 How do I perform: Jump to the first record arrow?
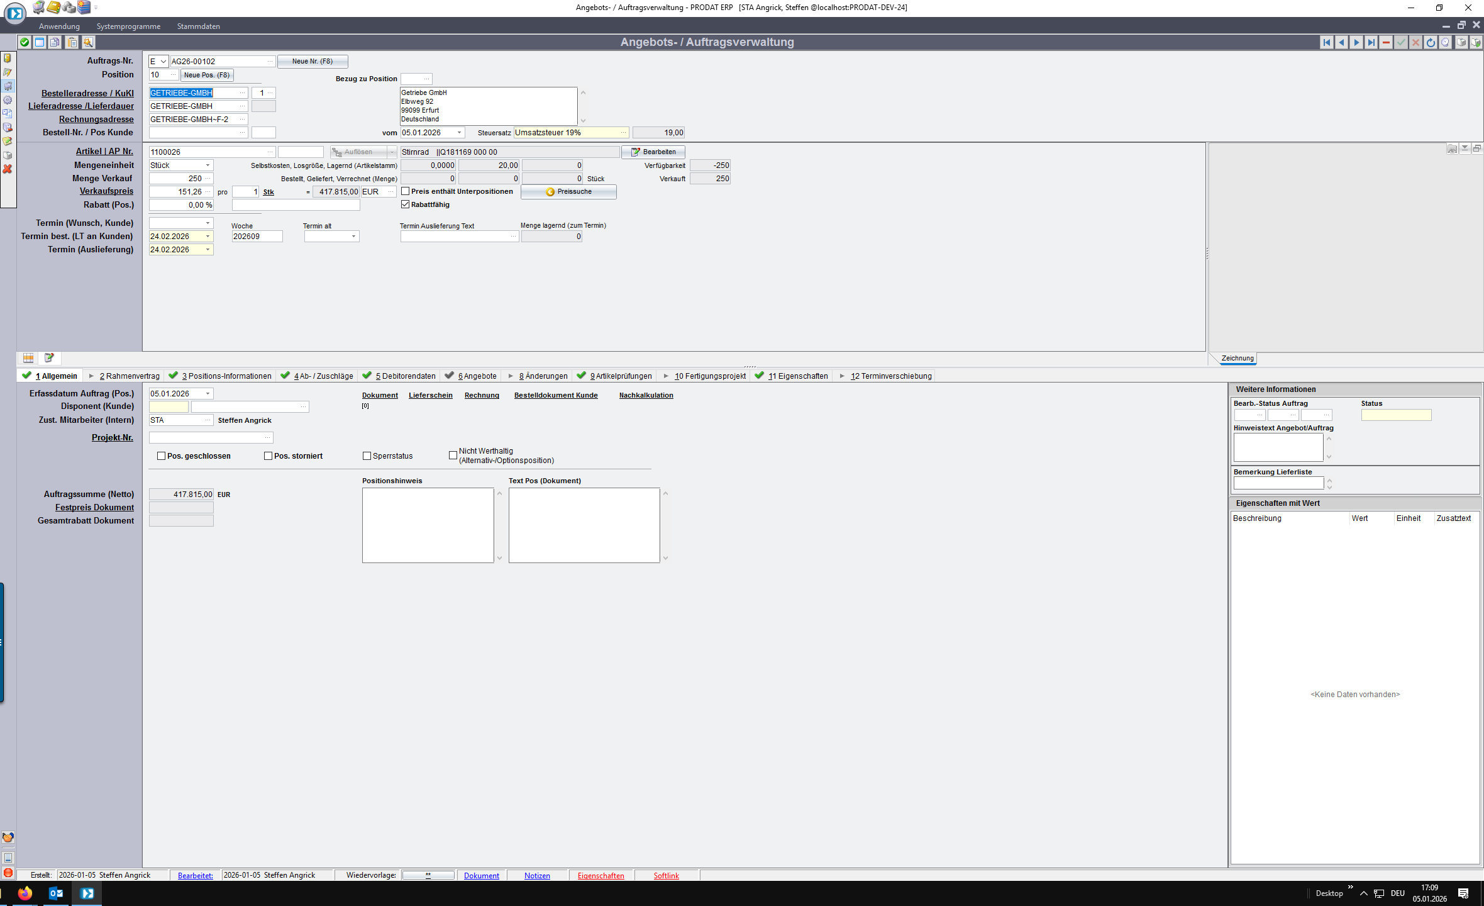coord(1326,42)
